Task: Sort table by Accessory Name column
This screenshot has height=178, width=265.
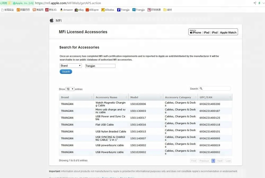Action: [111, 97]
